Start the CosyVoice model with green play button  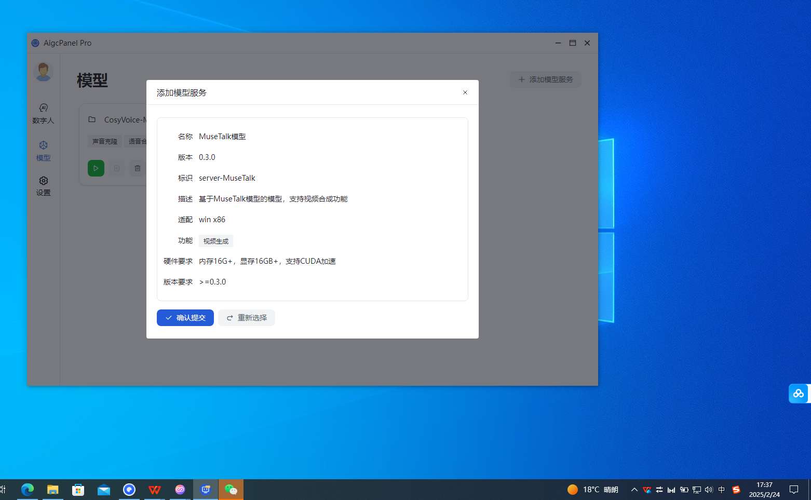point(96,168)
